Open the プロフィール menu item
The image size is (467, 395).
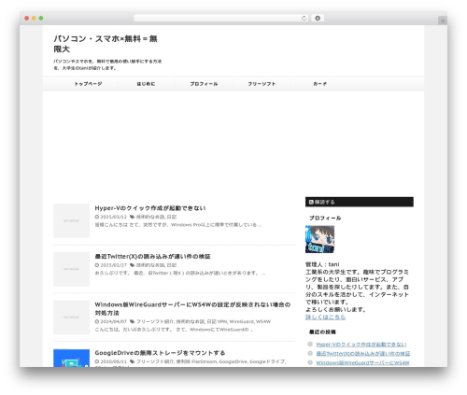204,84
